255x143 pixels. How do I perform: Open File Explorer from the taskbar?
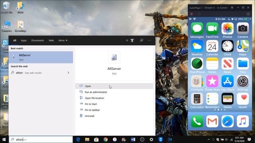[87, 139]
